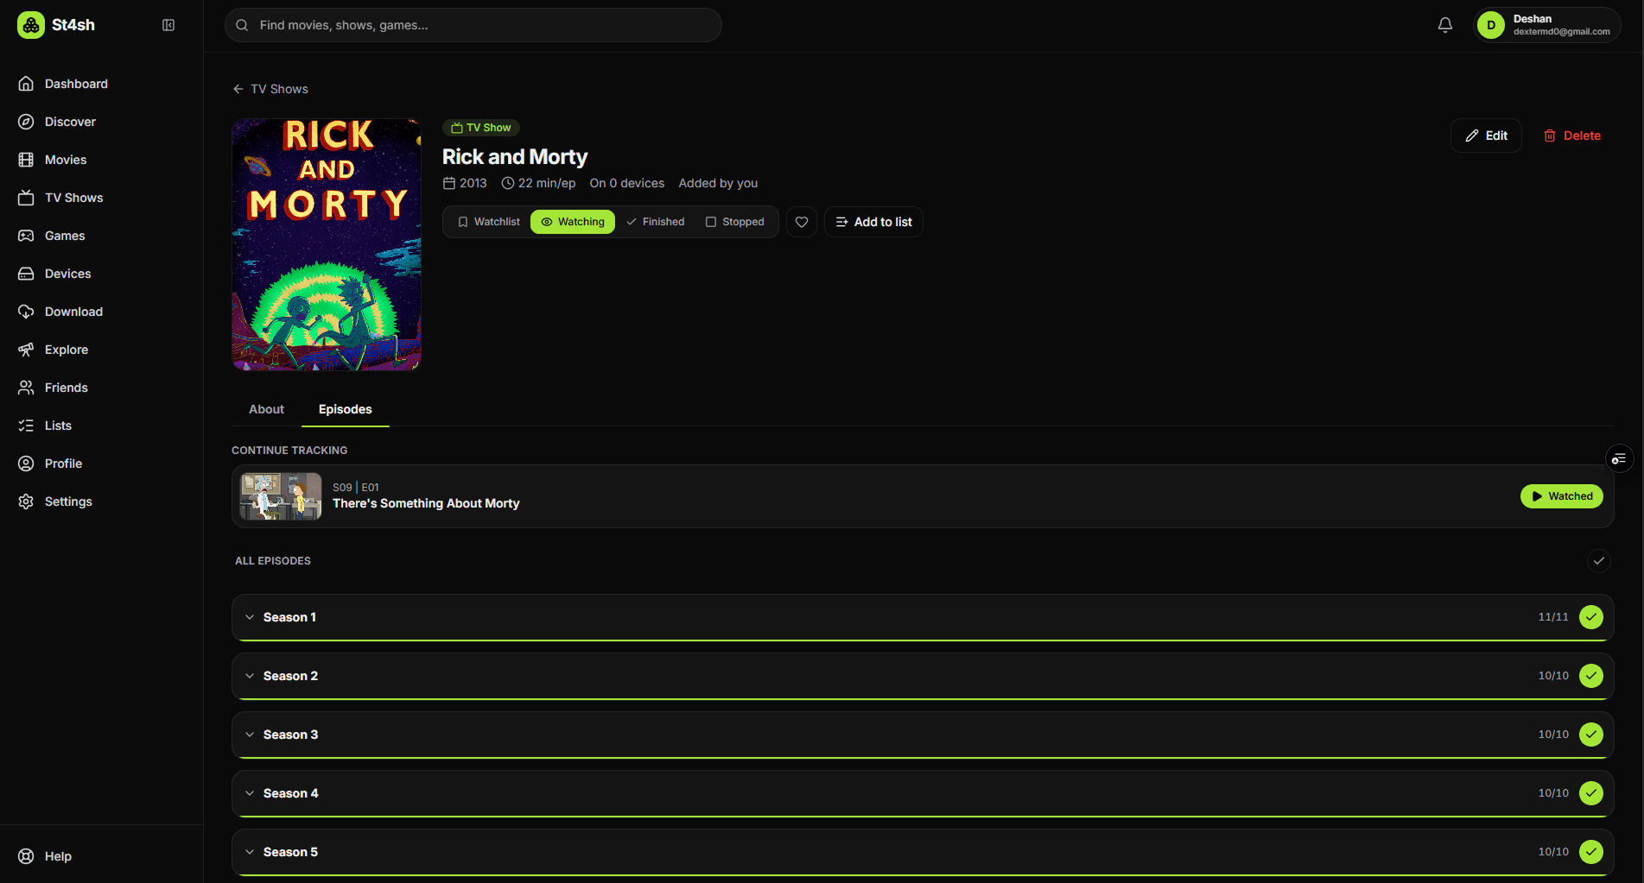Click the Download cloud icon in sidebar

(26, 312)
